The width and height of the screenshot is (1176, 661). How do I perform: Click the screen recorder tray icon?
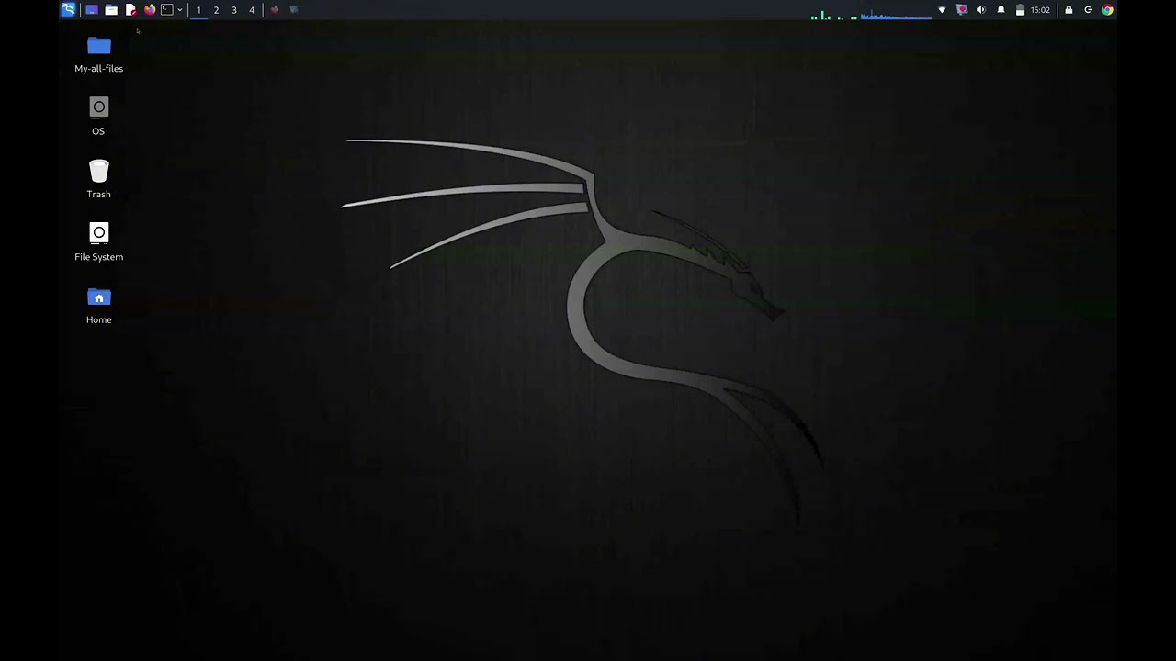(962, 10)
